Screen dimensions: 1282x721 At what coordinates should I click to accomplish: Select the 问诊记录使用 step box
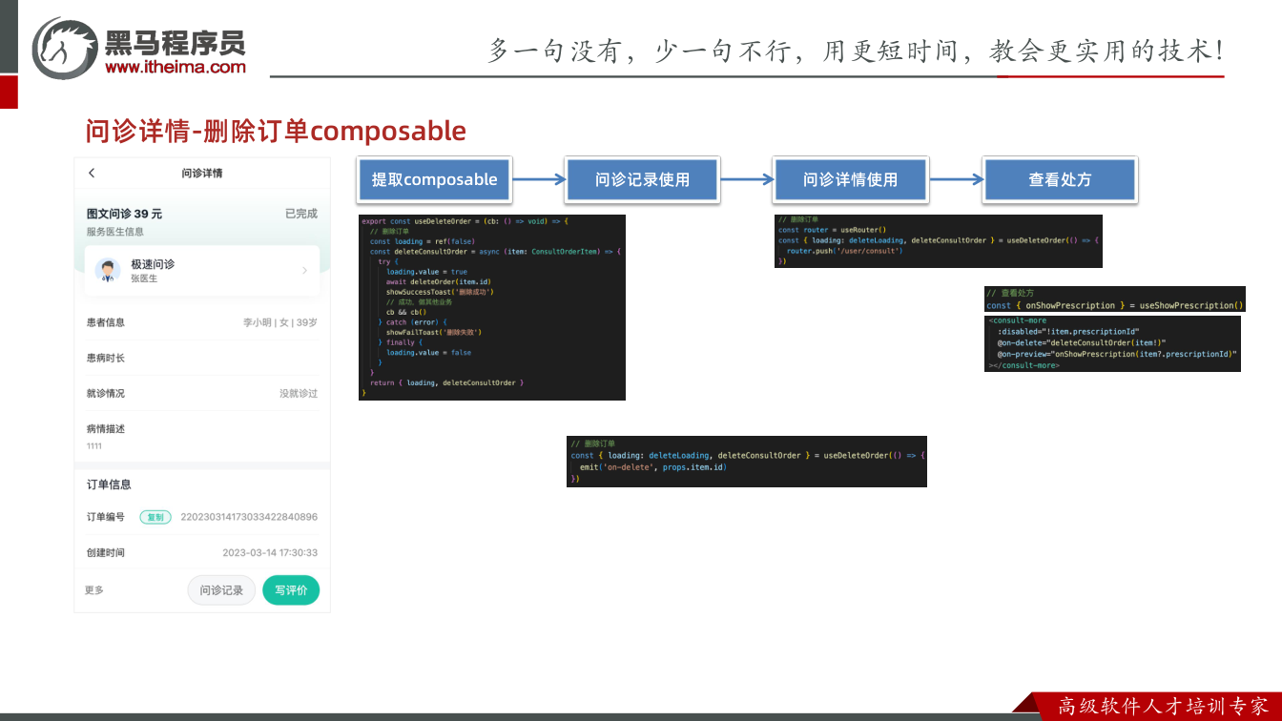[643, 179]
